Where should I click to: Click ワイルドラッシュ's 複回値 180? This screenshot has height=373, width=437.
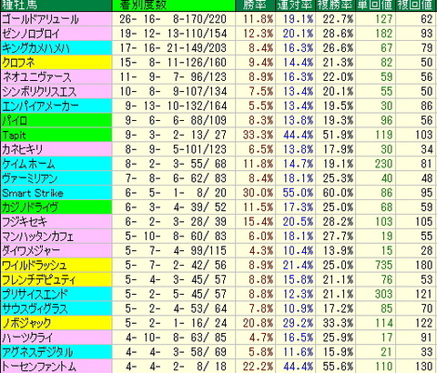[x=423, y=266]
